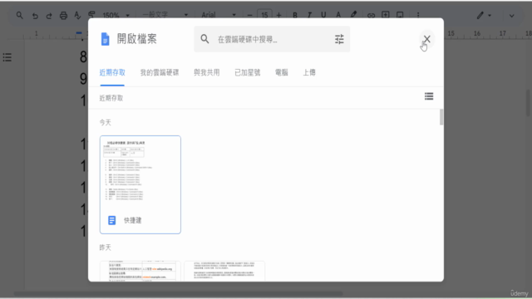Viewport: 532px width, 299px height.
Task: Click the magnifier icon in the Drive search box
Action: (x=204, y=39)
